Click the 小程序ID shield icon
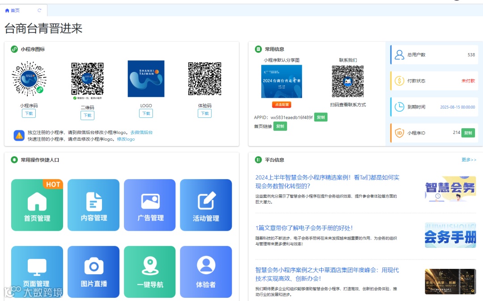This screenshot has height=301, width=483. click(x=399, y=133)
